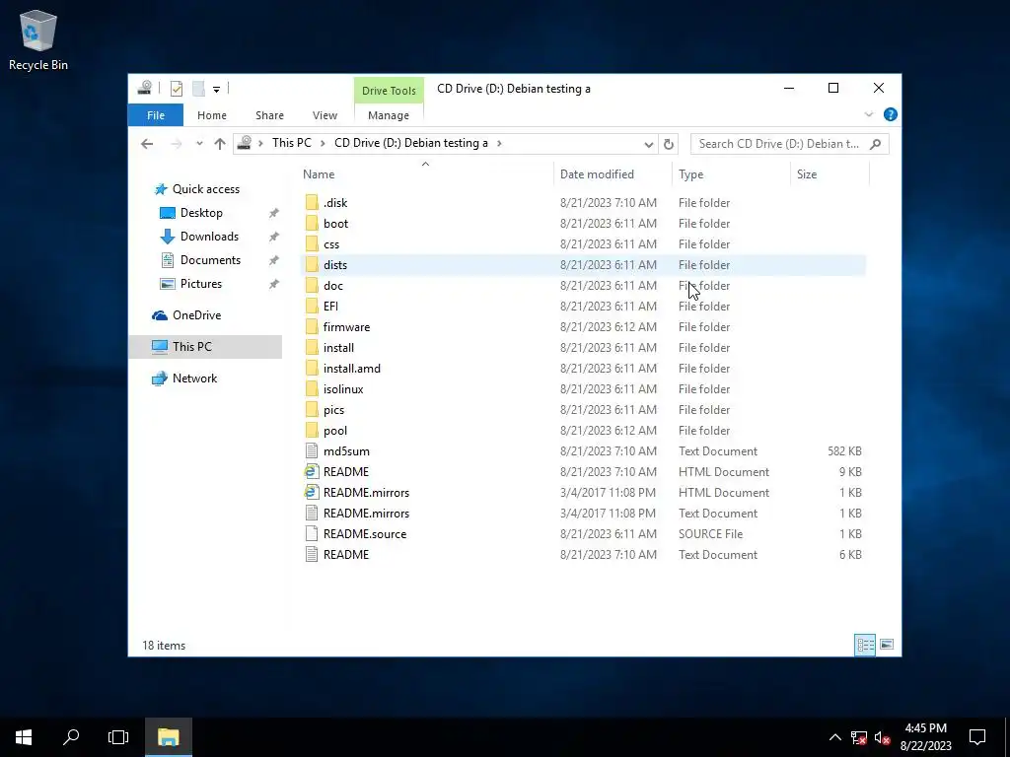The image size is (1010, 757).
Task: Select the 9 KB README HTML document icon
Action: click(312, 472)
